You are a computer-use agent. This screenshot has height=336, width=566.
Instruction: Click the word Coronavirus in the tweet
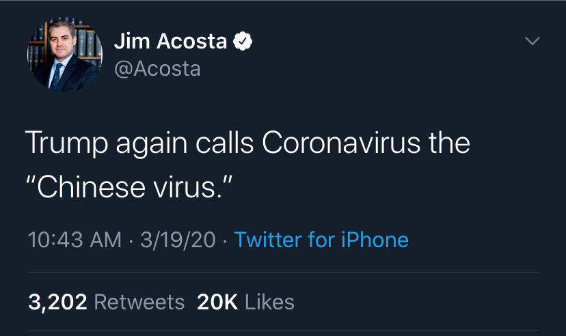[341, 143]
